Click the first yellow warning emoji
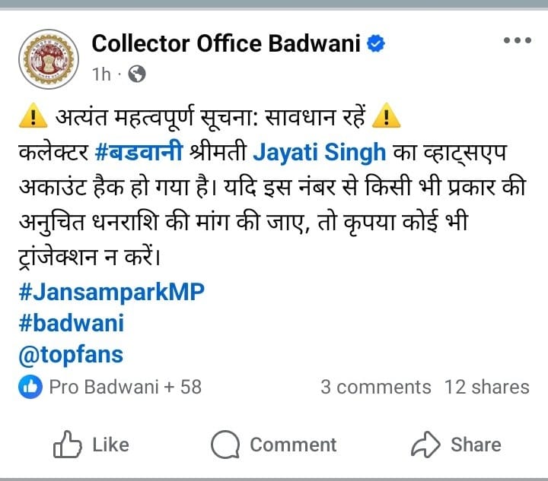Image resolution: width=548 pixels, height=481 pixels. click(x=33, y=116)
